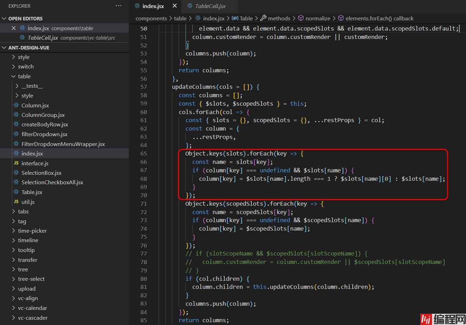Click the components breadcrumb segment
The width and height of the screenshot is (466, 325).
click(x=151, y=18)
